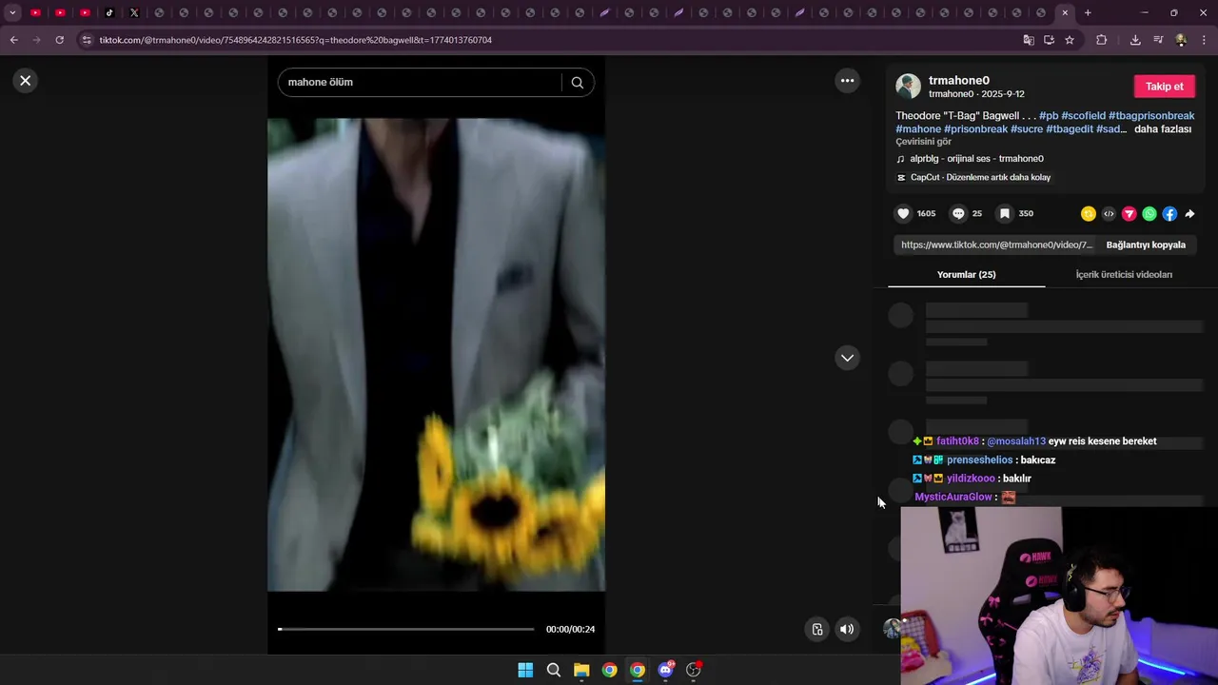Expand description with 'daha fazlası'
This screenshot has width=1218, height=685.
tap(1163, 129)
